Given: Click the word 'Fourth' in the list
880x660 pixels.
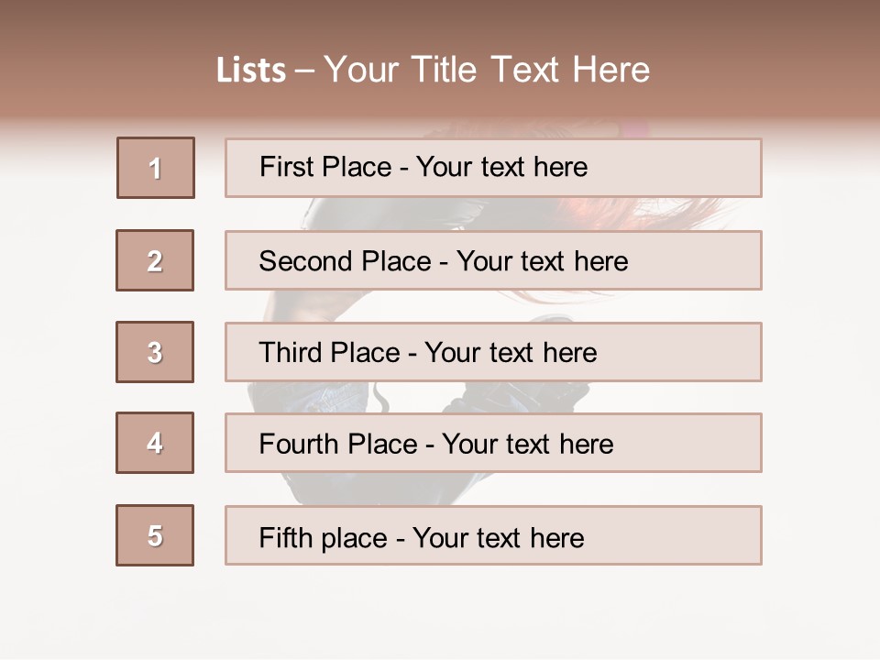Looking at the screenshot, I should (299, 445).
